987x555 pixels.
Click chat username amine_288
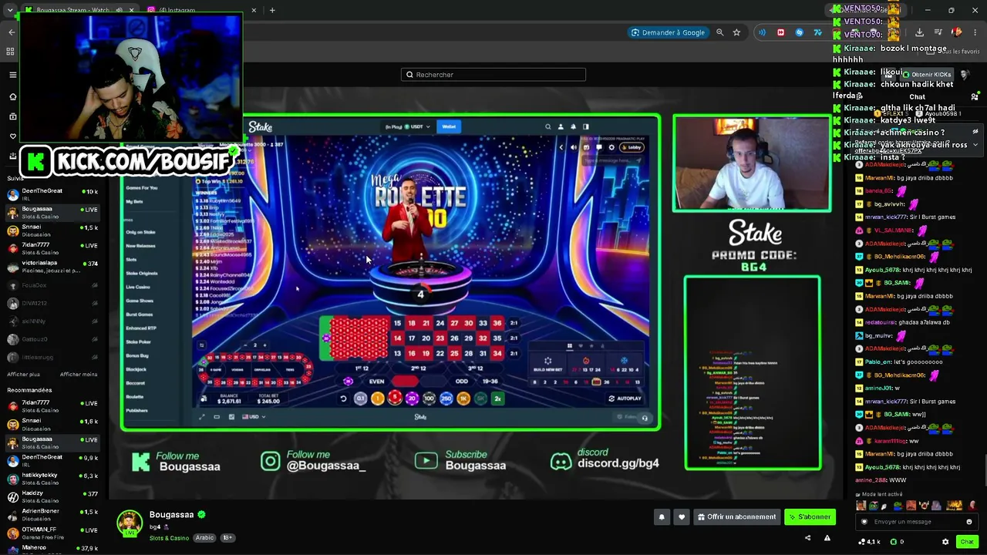(871, 480)
